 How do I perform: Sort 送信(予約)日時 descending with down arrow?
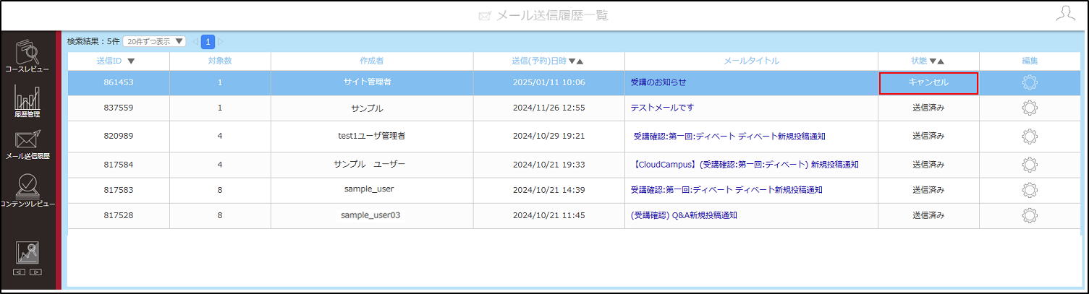coord(572,61)
